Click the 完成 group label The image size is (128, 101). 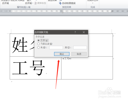(x=93, y=7)
